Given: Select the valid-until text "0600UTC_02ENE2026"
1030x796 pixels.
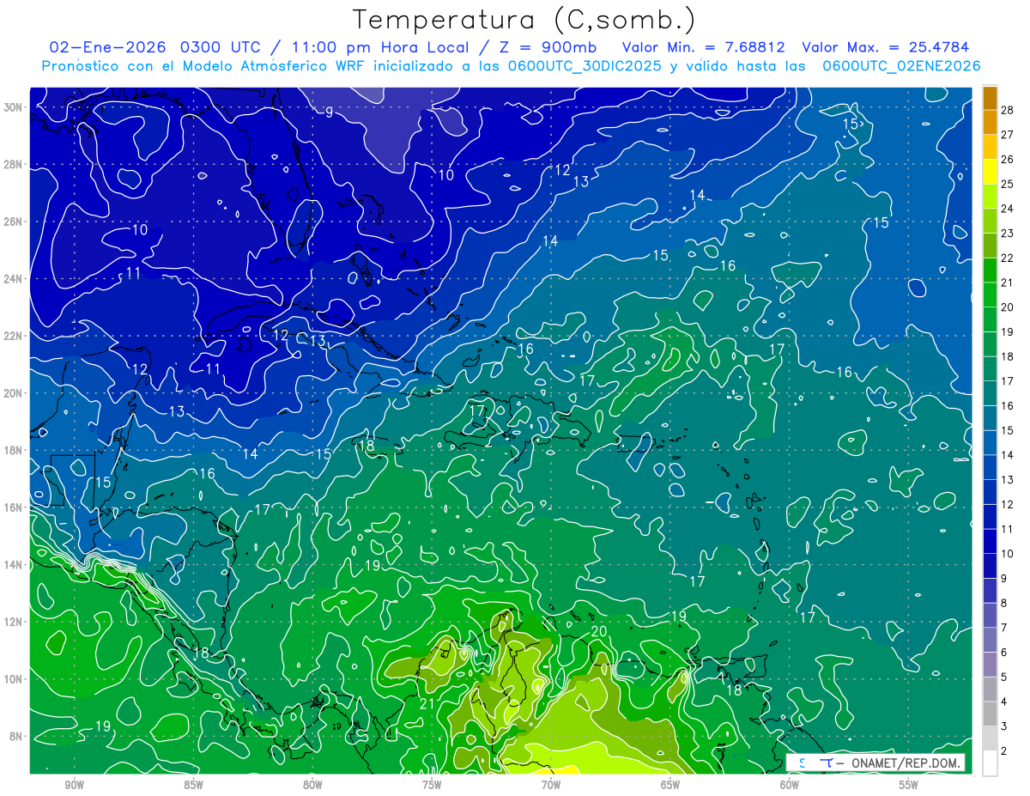Looking at the screenshot, I should tap(901, 66).
